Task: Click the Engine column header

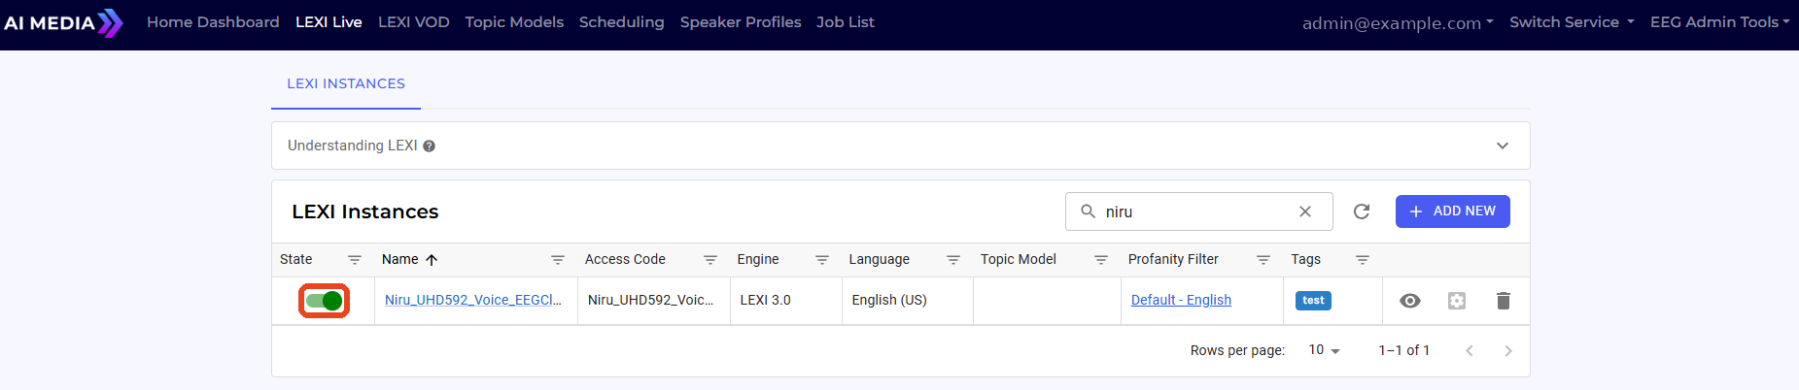Action: pyautogui.click(x=758, y=260)
